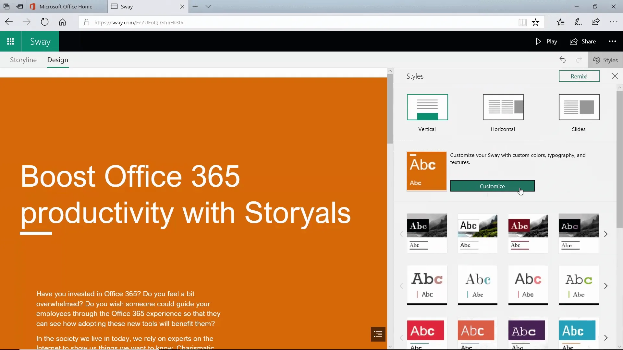Redo the last undone change
This screenshot has width=623, height=350.
pyautogui.click(x=579, y=60)
